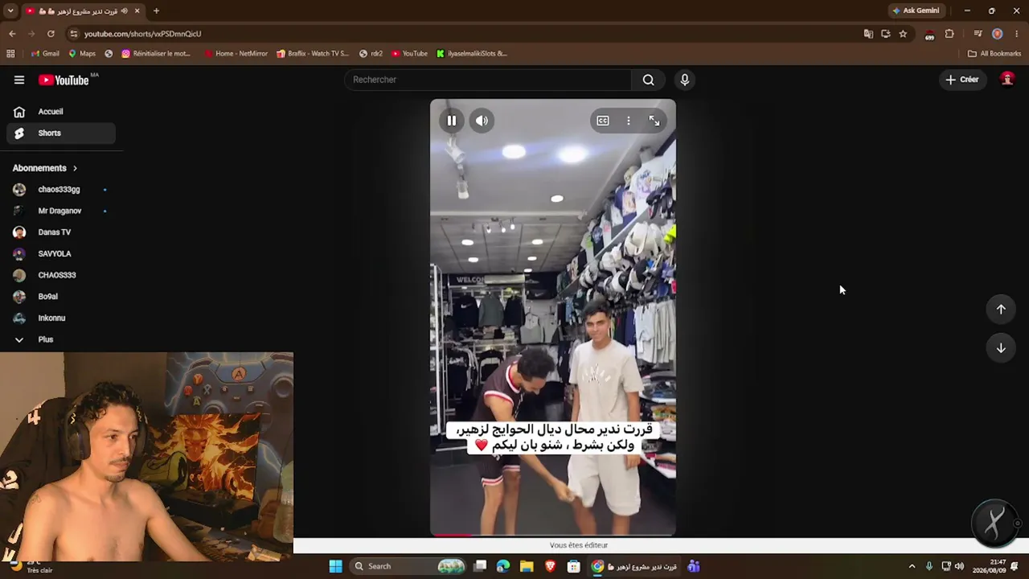Open the translate page icon
This screenshot has height=579, width=1029.
click(868, 34)
